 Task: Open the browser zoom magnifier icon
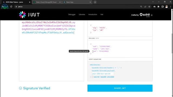[141, 6]
